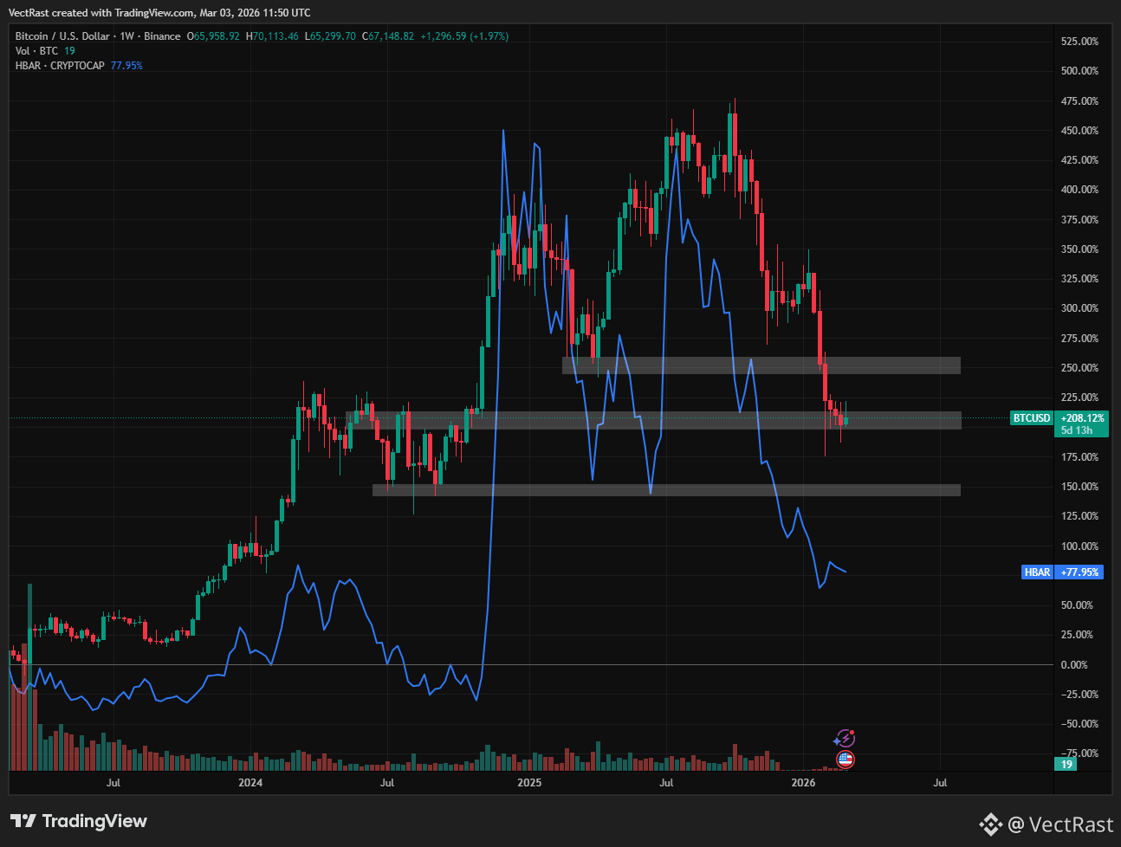This screenshot has width=1121, height=847.
Task: Click the change value +1,296.59 (+1.97%)
Action: coord(464,36)
